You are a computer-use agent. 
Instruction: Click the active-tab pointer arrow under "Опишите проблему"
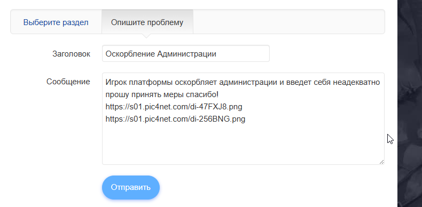[x=147, y=36]
